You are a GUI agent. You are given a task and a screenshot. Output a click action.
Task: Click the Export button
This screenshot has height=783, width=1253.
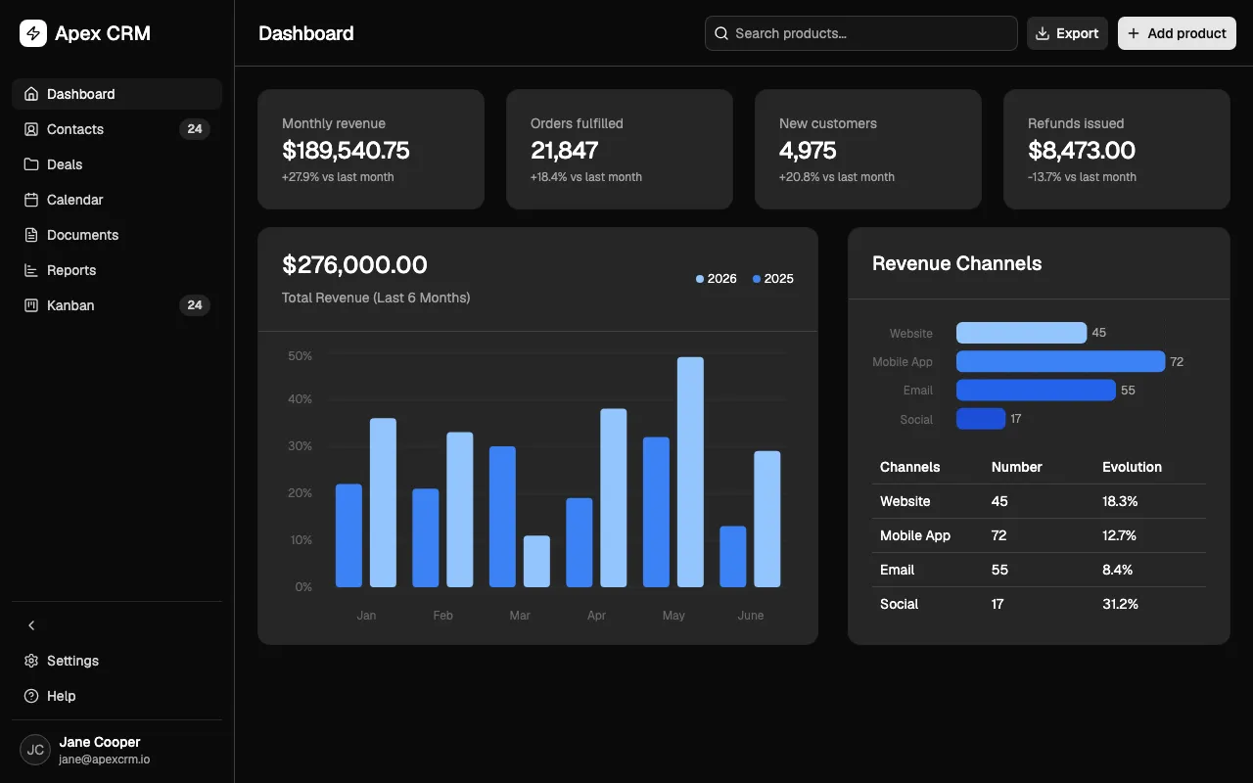(1067, 33)
